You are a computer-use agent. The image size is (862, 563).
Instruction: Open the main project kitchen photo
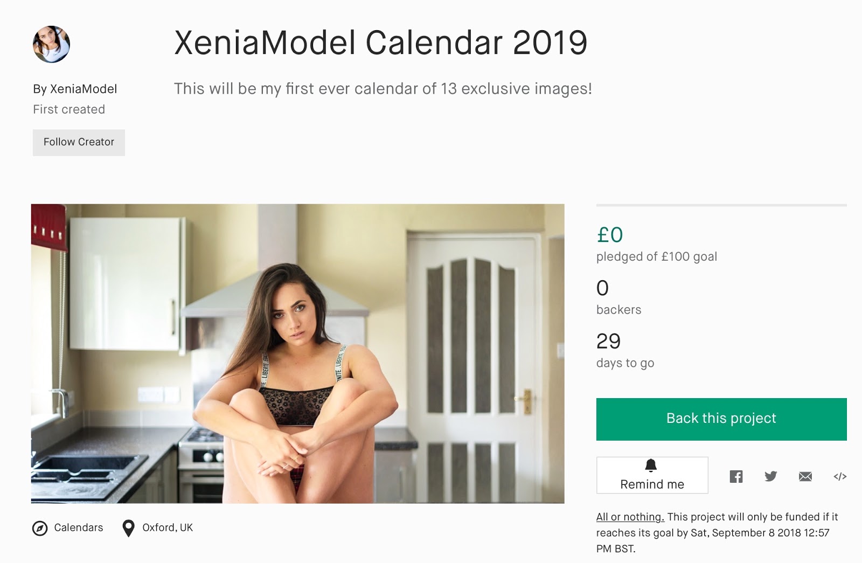pyautogui.click(x=297, y=353)
